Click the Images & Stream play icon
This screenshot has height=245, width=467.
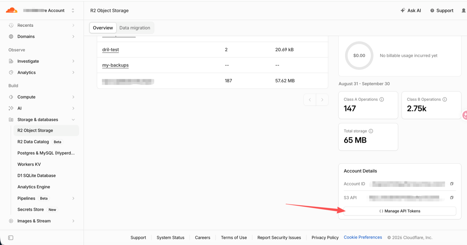tap(11, 221)
